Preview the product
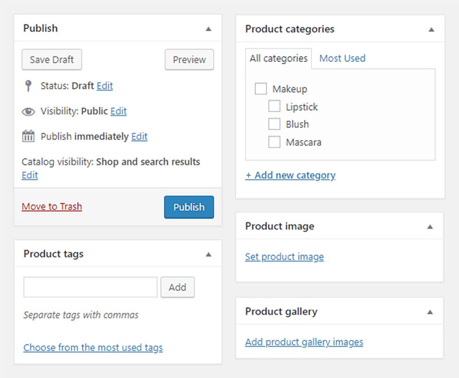 190,60
